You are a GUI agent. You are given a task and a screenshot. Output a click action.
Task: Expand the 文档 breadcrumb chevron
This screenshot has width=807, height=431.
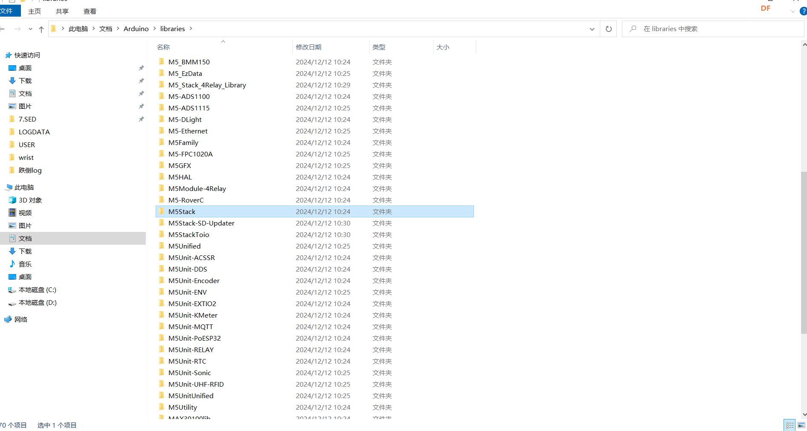pos(118,29)
